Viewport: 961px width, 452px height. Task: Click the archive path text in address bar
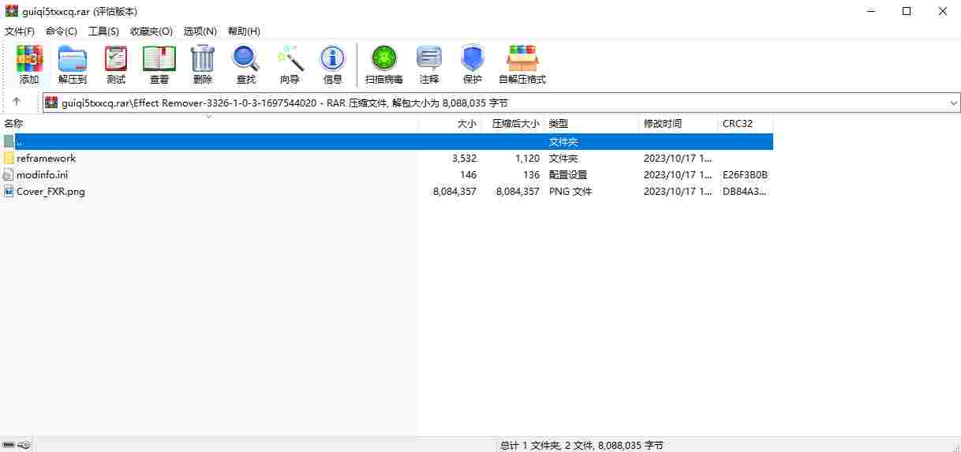click(x=285, y=103)
